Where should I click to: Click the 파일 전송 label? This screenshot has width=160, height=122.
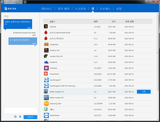12,9
